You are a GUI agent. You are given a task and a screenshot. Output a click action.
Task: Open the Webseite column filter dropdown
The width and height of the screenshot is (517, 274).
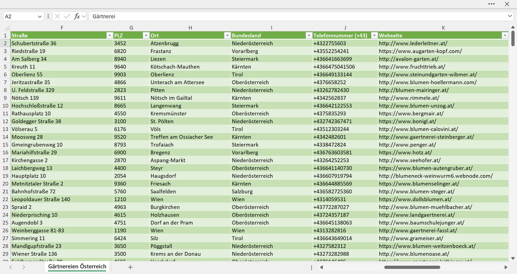tap(505, 35)
